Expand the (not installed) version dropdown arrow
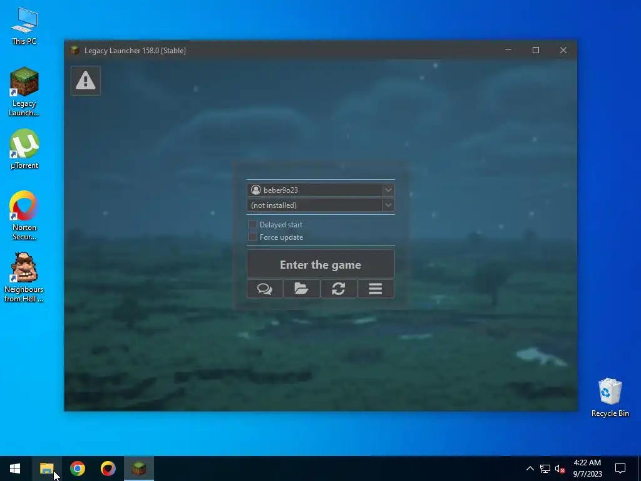 (x=388, y=205)
